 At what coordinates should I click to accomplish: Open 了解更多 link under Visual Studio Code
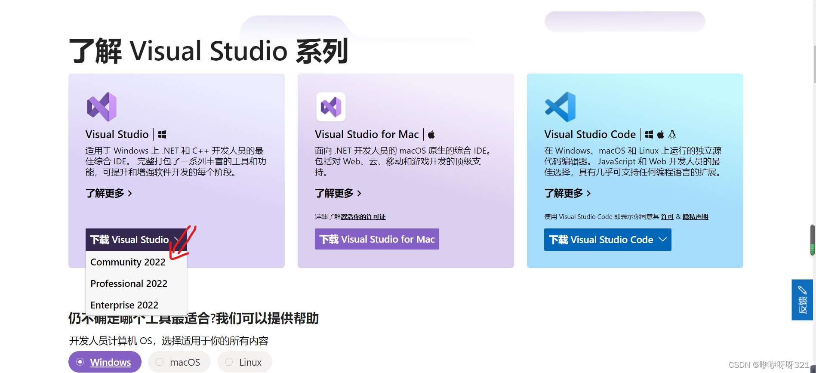pyautogui.click(x=567, y=193)
